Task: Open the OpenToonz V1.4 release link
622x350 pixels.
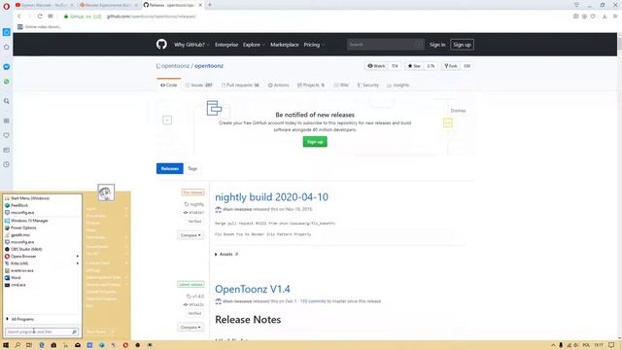Action: 253,289
